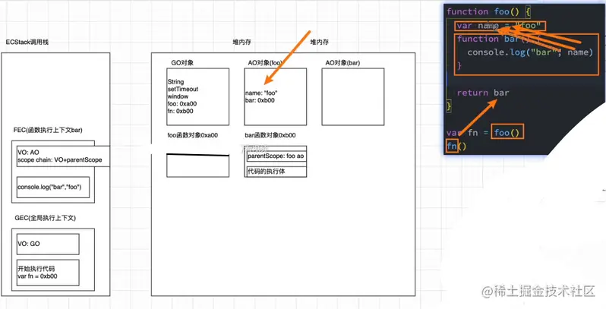This screenshot has height=309, width=606.
Task: Select 'name: "foo"' in AO foo box
Action: [x=261, y=93]
